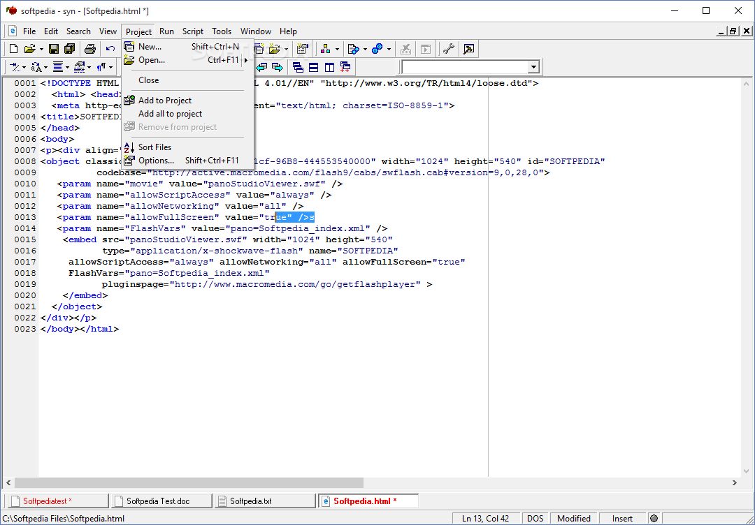The image size is (755, 525).
Task: Choose Options... in the Project menu
Action: click(188, 161)
